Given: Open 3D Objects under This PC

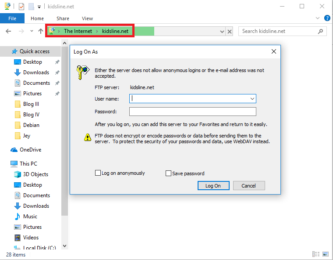Looking at the screenshot, I should 35,174.
